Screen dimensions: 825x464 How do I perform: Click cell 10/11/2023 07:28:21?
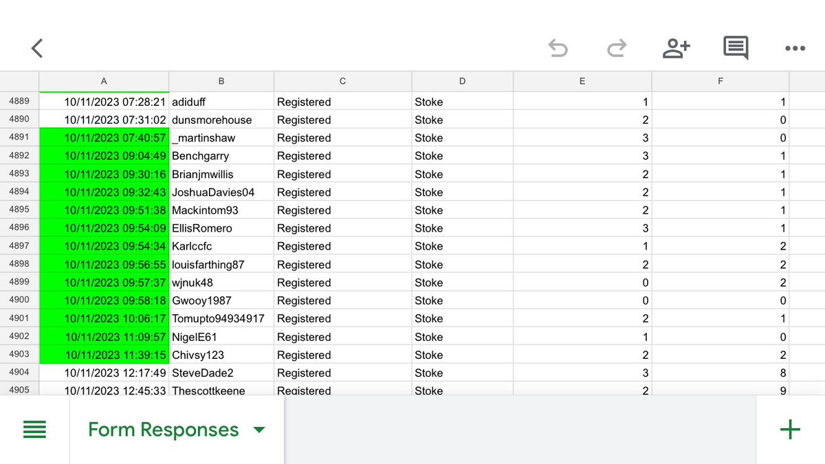point(104,102)
